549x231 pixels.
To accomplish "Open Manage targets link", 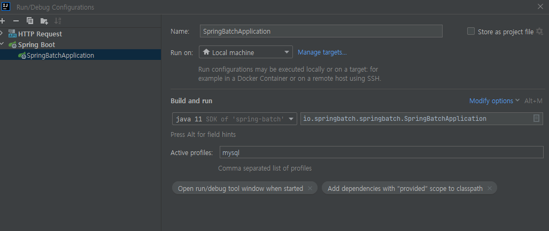I will 322,52.
